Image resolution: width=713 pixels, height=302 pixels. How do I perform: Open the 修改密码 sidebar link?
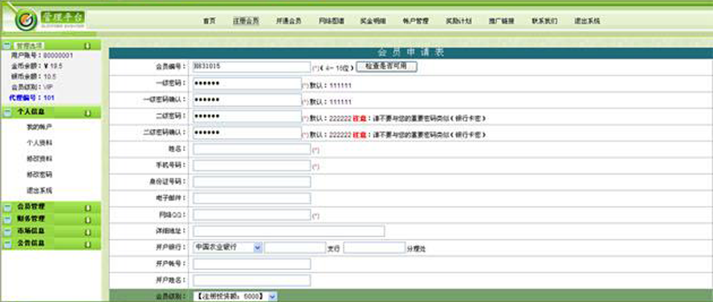coord(39,174)
